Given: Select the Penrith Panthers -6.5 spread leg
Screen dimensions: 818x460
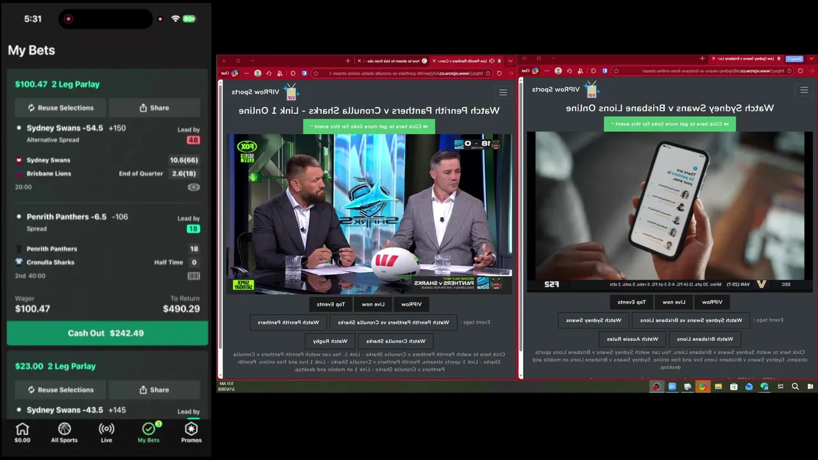Looking at the screenshot, I should (107, 222).
